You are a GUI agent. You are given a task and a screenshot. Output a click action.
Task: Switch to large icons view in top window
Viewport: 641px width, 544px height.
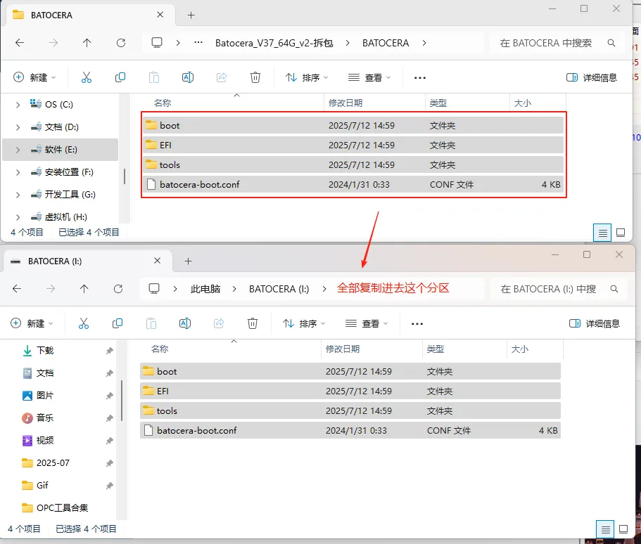click(x=621, y=232)
